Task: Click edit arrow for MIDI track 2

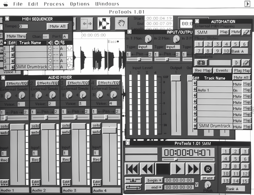Action: coord(12,55)
